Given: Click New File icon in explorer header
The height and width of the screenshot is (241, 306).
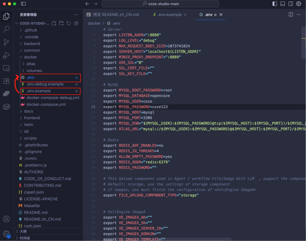Looking at the screenshot, I should [x=54, y=24].
